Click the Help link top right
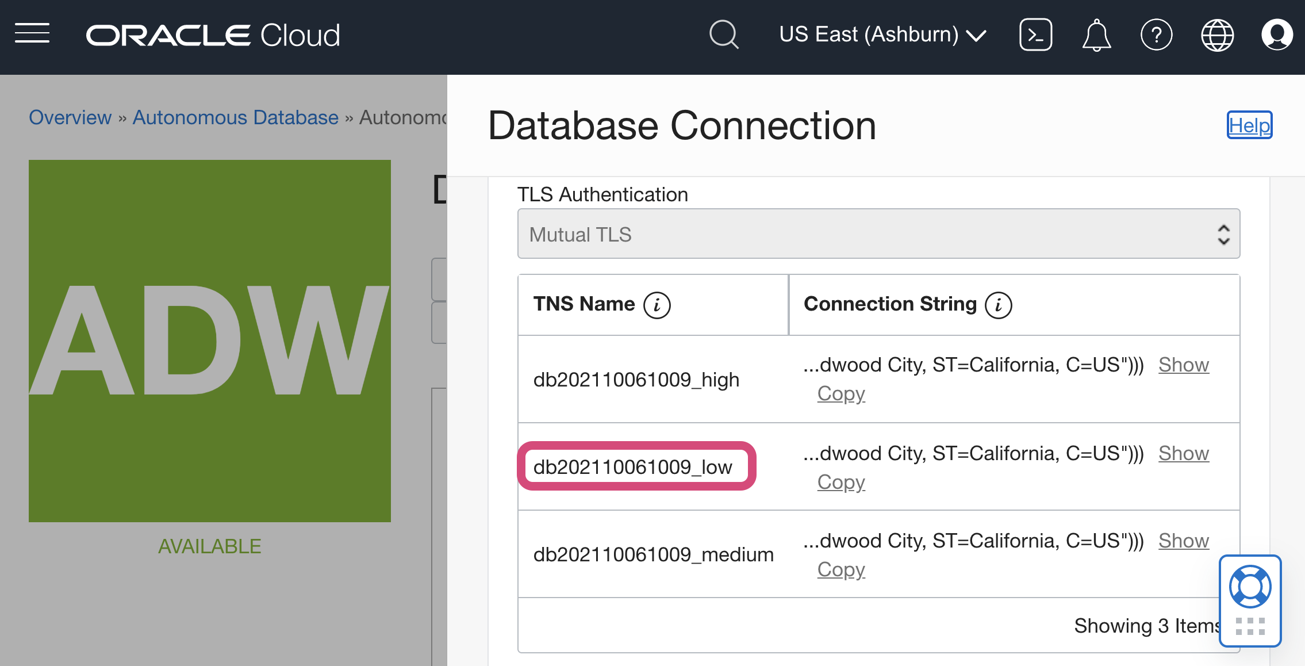Screen dimensions: 1305x666 click(1249, 126)
